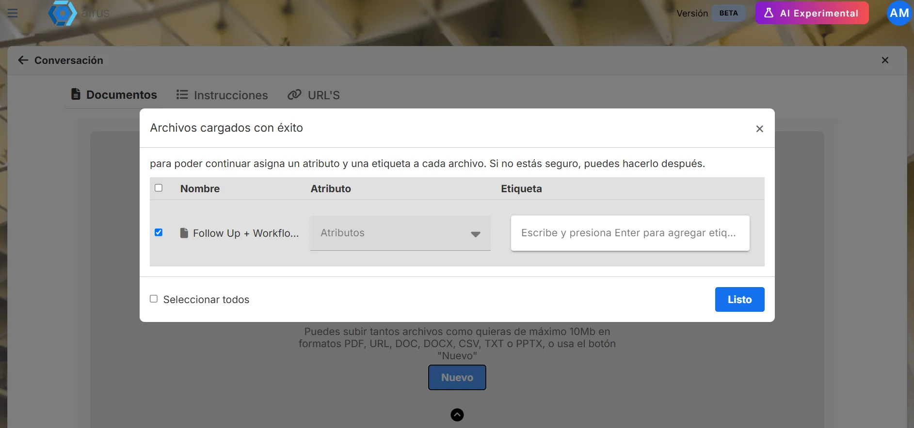Click the scroll-up chevron circle icon
Screen dimensions: 914x428
click(x=457, y=415)
